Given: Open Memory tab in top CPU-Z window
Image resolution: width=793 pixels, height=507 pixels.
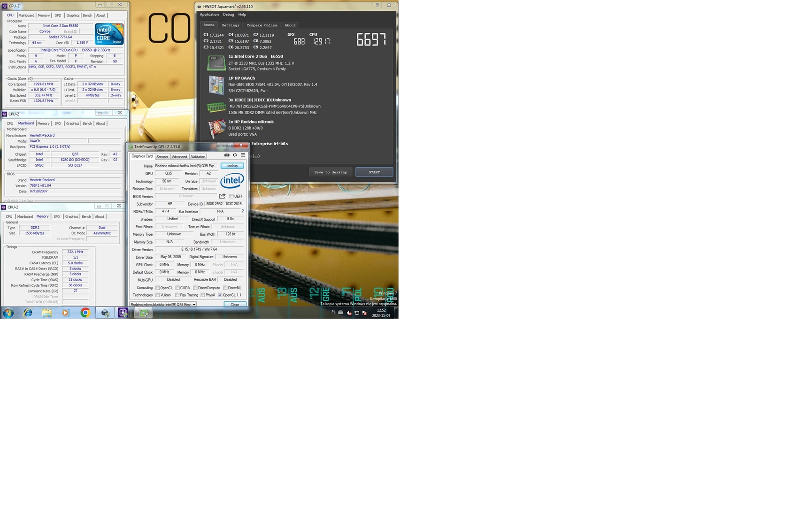Looking at the screenshot, I should click(x=44, y=15).
